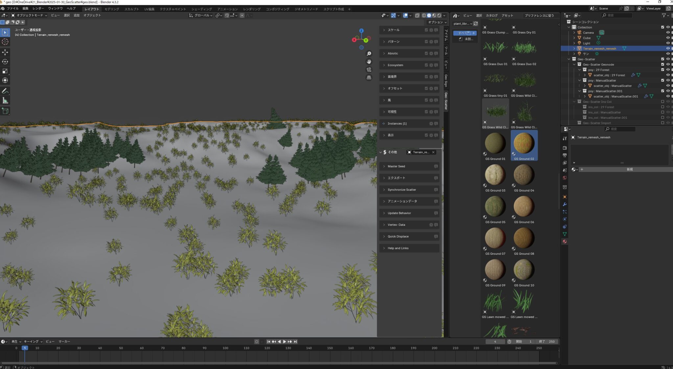Viewport: 673px width, 369px height.
Task: Select the Annotate tool
Action: pos(5,91)
